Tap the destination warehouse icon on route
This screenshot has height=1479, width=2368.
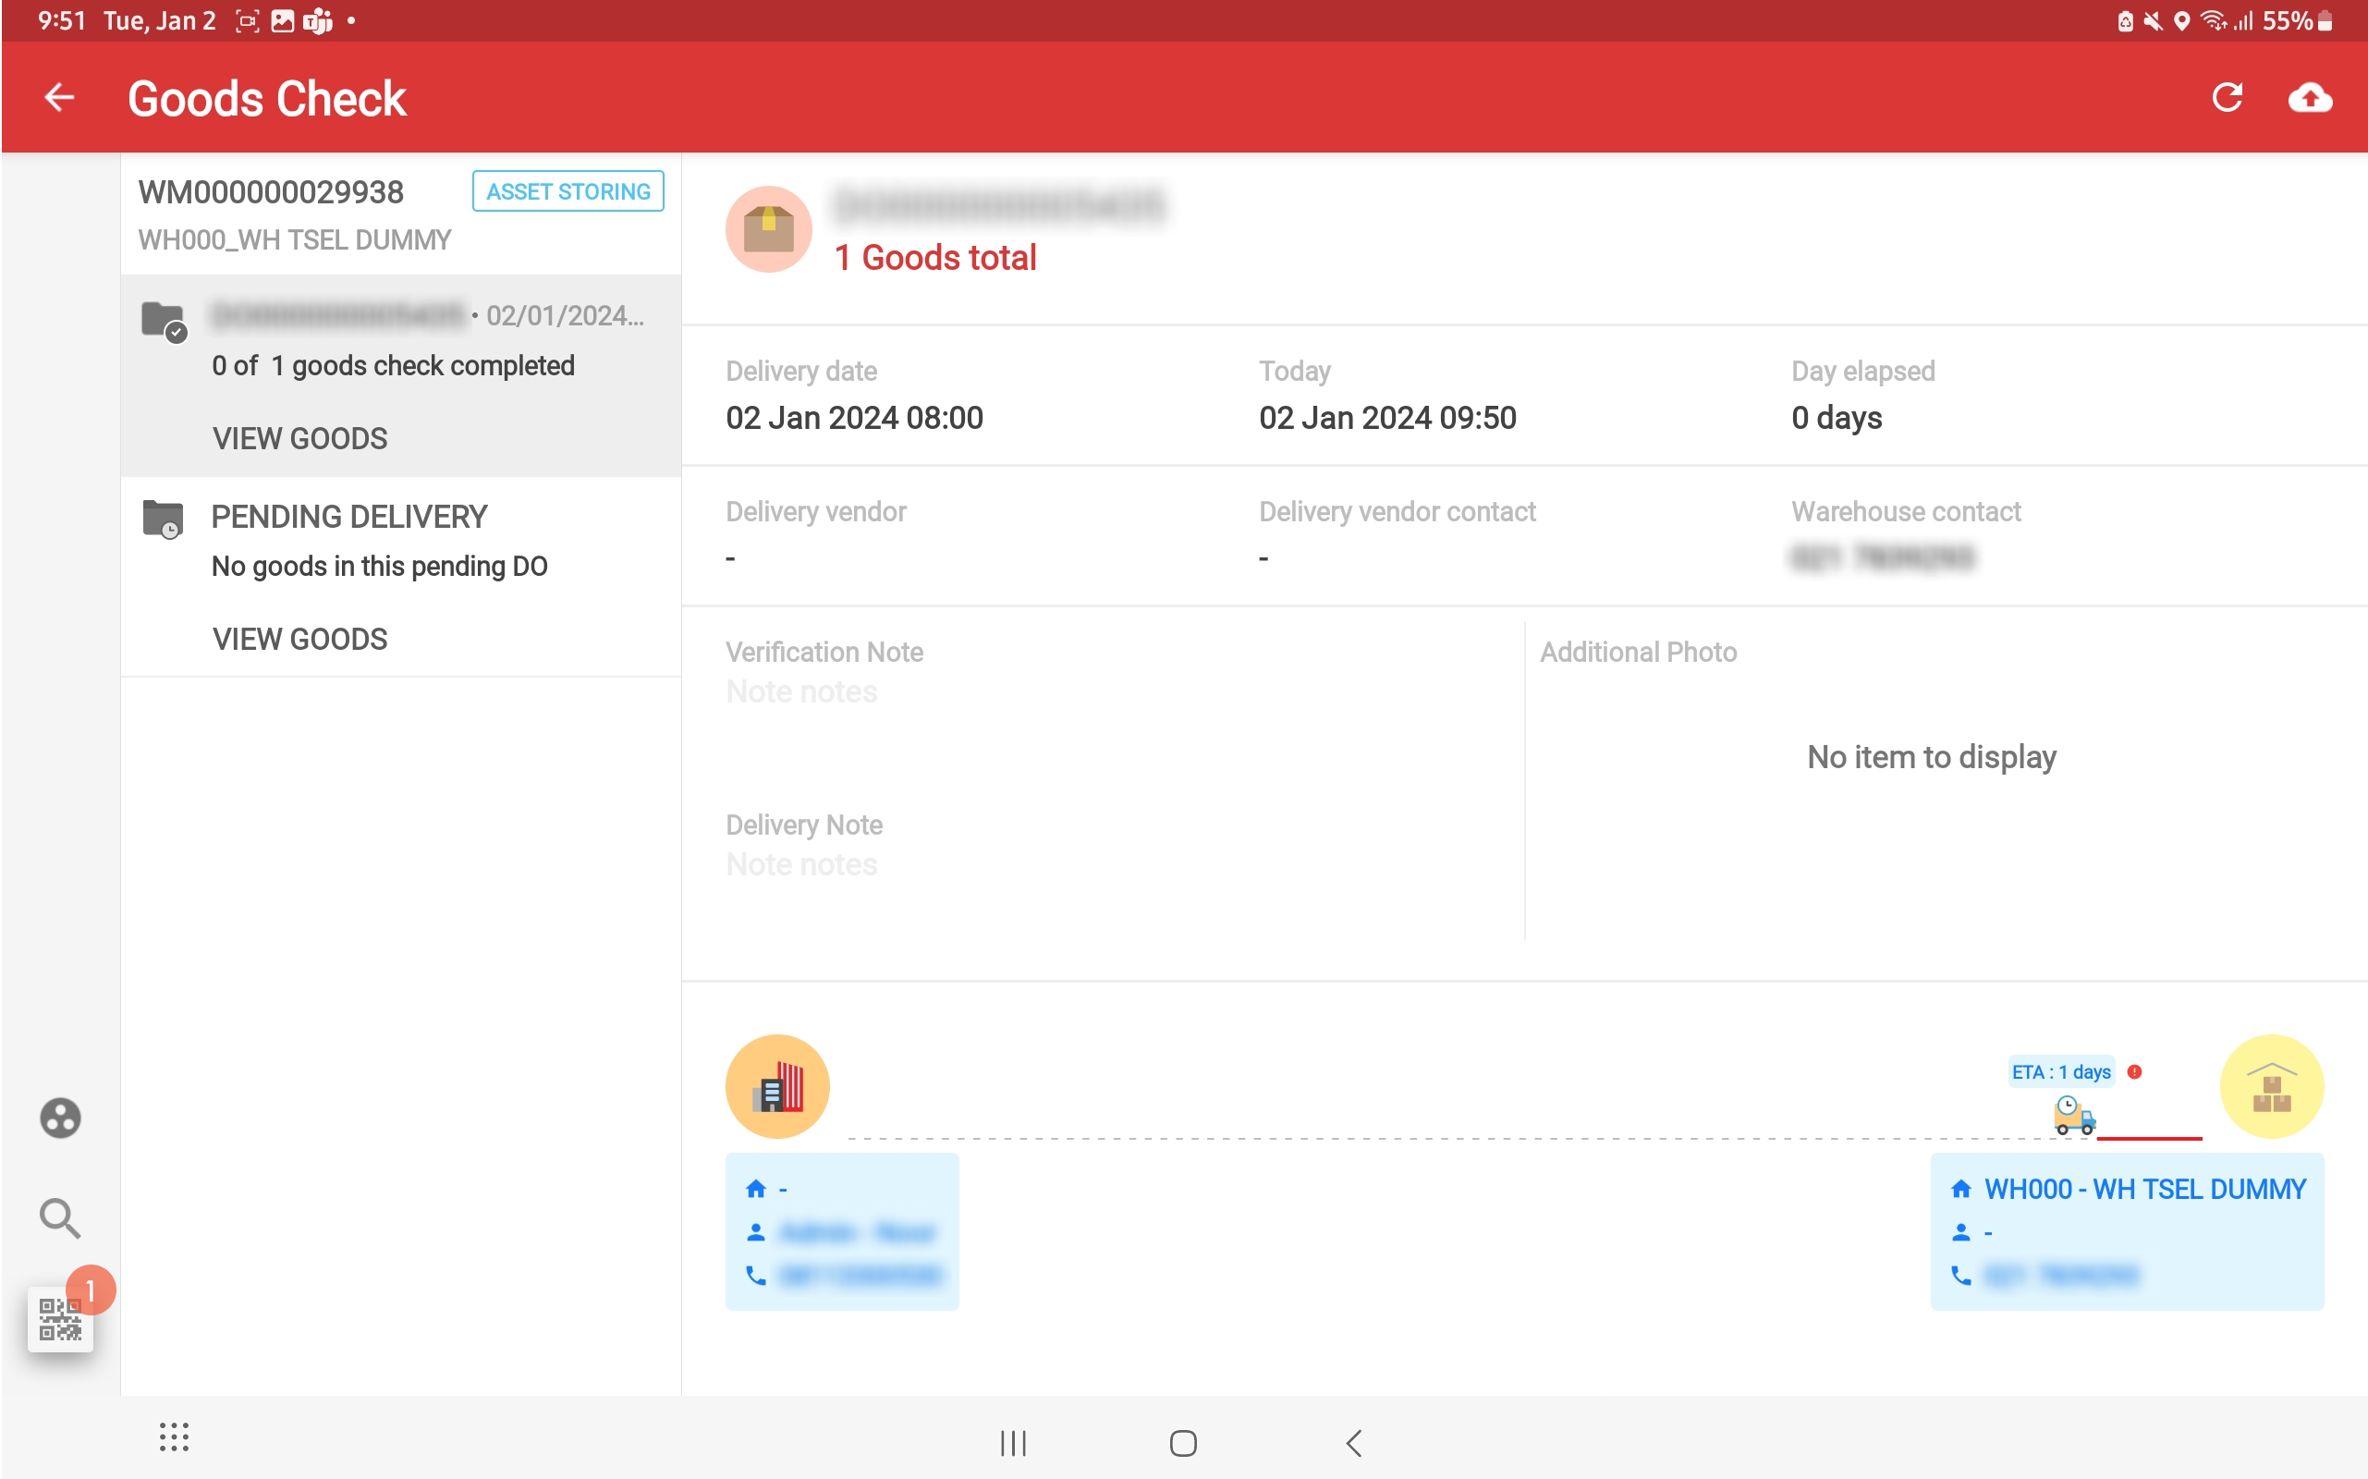pyautogui.click(x=2271, y=1086)
